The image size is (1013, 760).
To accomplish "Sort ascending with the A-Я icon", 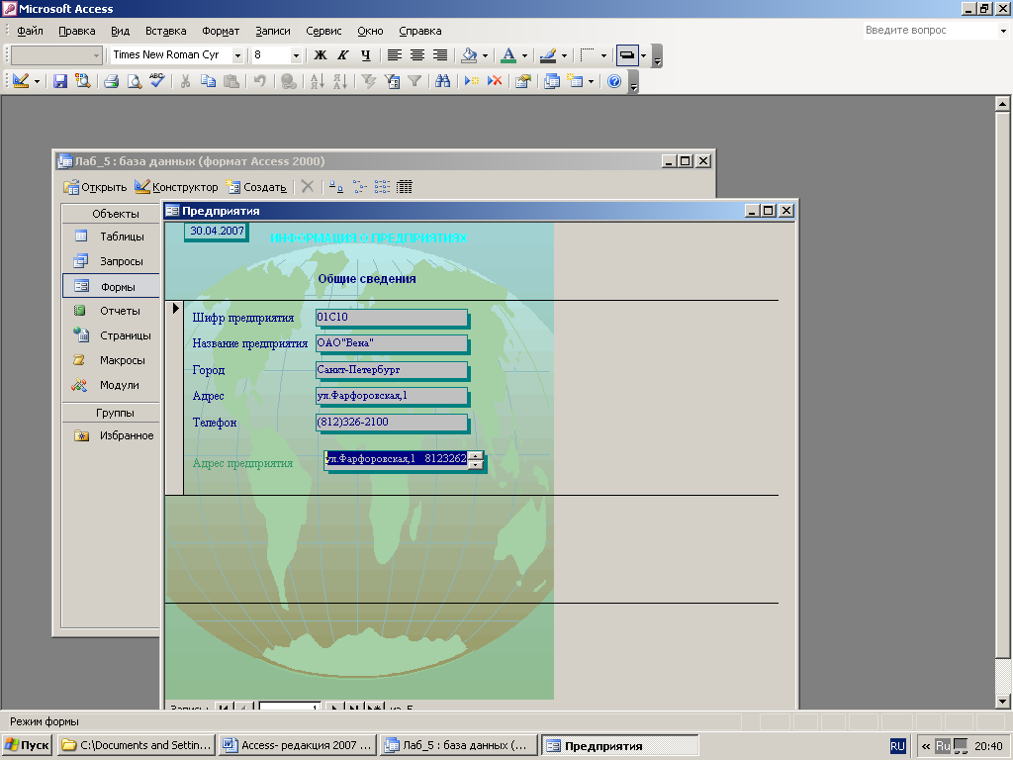I will click(318, 81).
